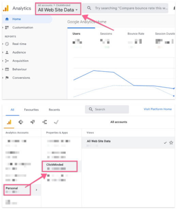The width and height of the screenshot is (180, 211).
Task: Click the Views column header
Action: click(x=90, y=133)
